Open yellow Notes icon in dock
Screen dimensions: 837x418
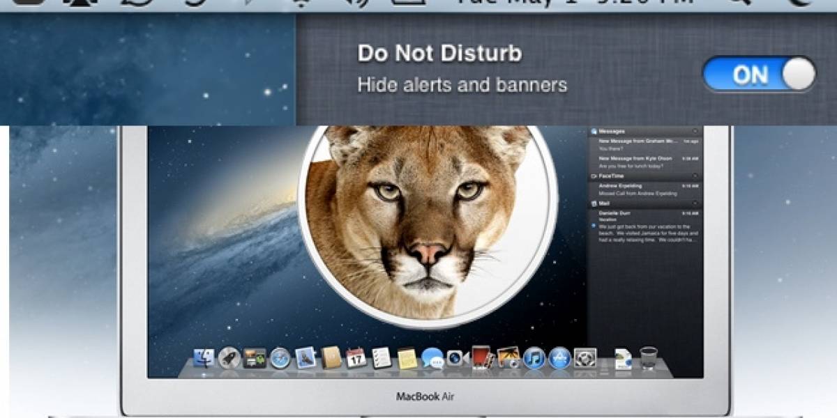click(407, 358)
